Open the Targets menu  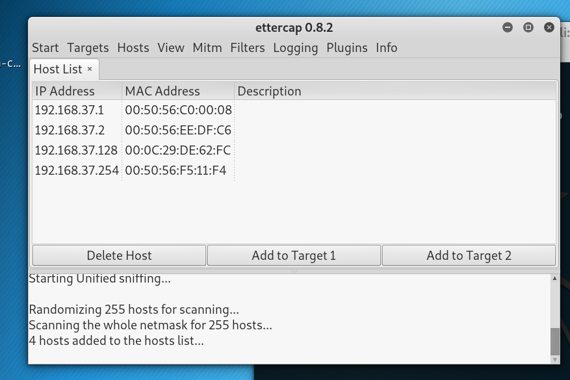click(x=88, y=47)
